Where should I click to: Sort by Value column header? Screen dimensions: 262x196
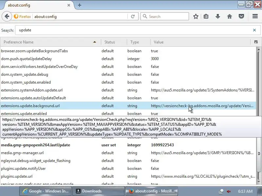(x=200, y=42)
